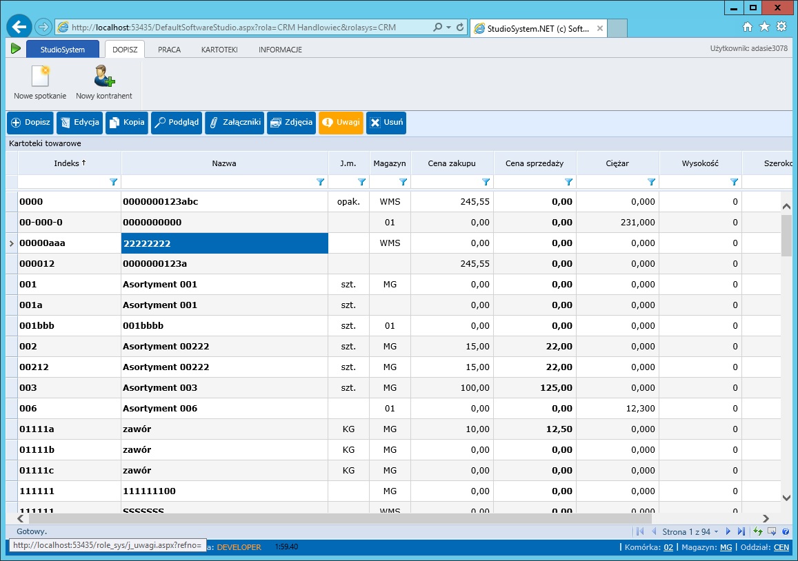The width and height of the screenshot is (798, 561).
Task: Add a new contractor via Nowy kontrahent
Action: [104, 83]
